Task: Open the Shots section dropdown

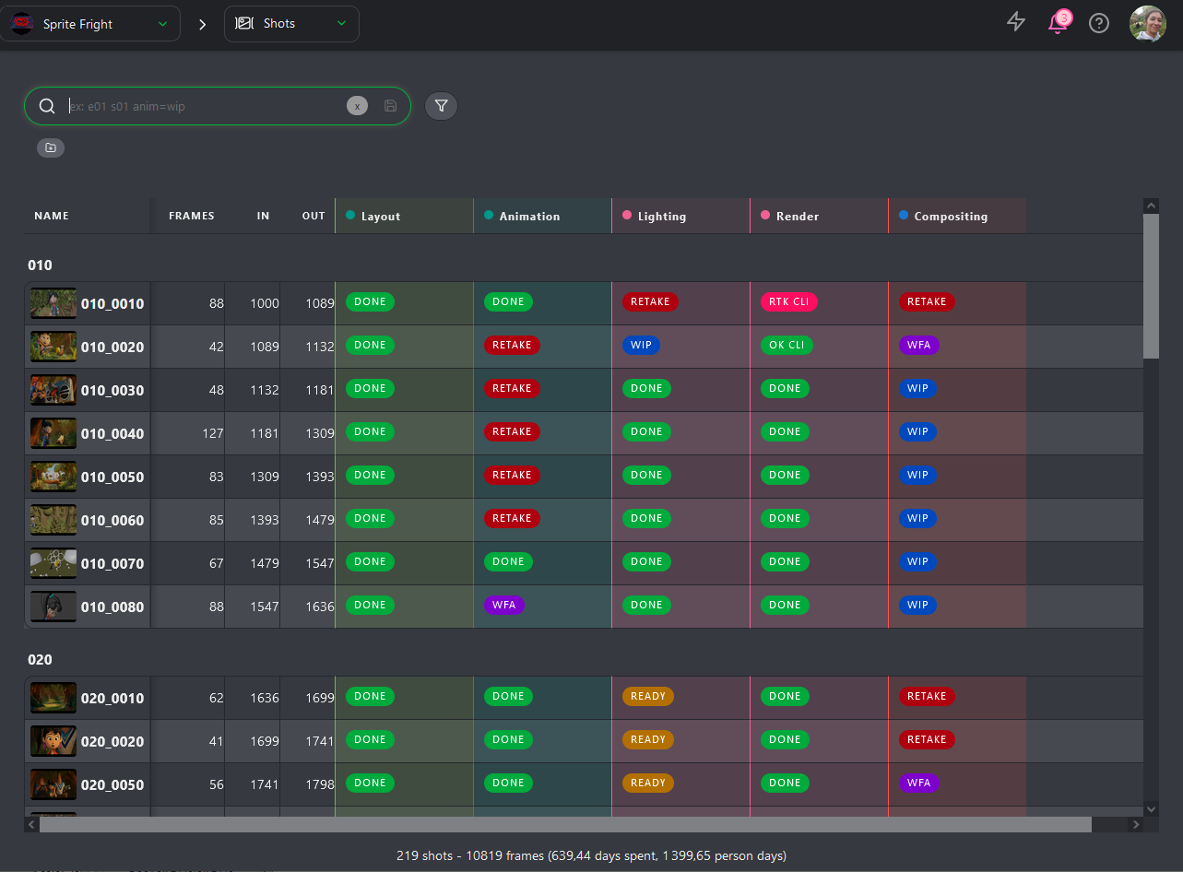Action: [291, 24]
